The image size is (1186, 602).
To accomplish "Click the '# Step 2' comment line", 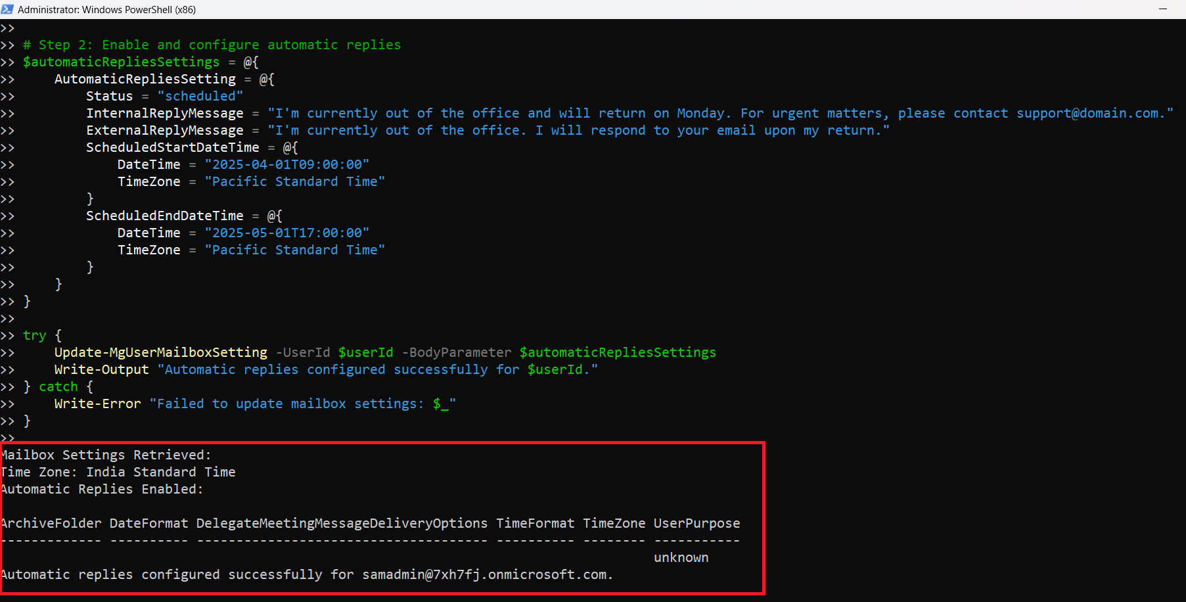I will click(212, 45).
